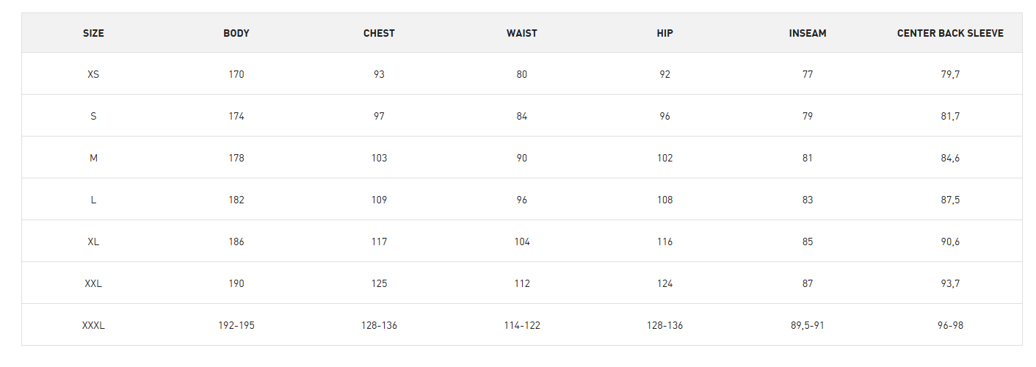Select the XS size row label
1036x367 pixels.
(93, 74)
